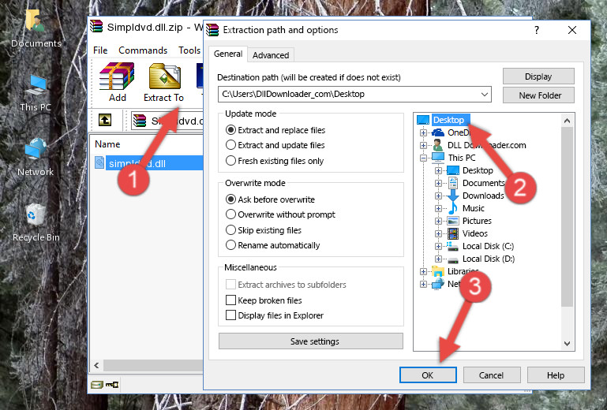Click the Save settings button
Screen dimensions: 607x410
coord(311,341)
